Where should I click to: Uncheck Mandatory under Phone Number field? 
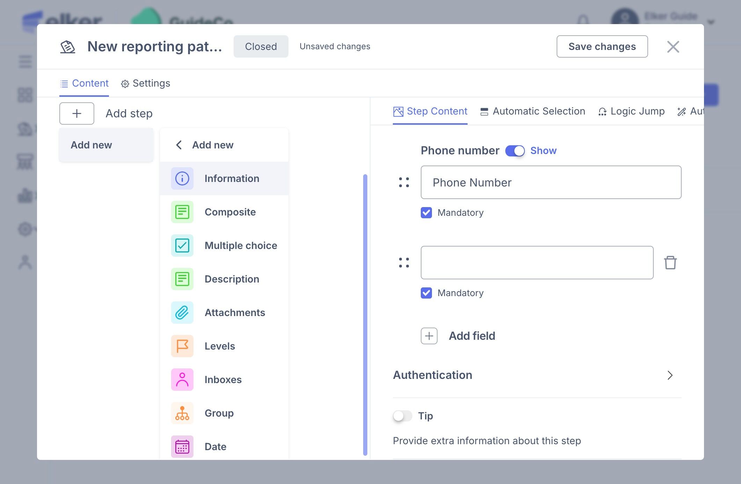[x=426, y=213]
